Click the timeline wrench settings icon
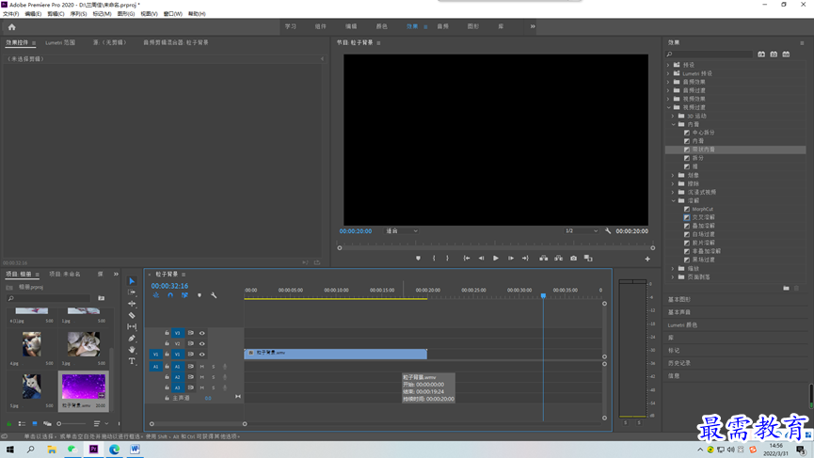Screen dimensions: 814x458 214,295
